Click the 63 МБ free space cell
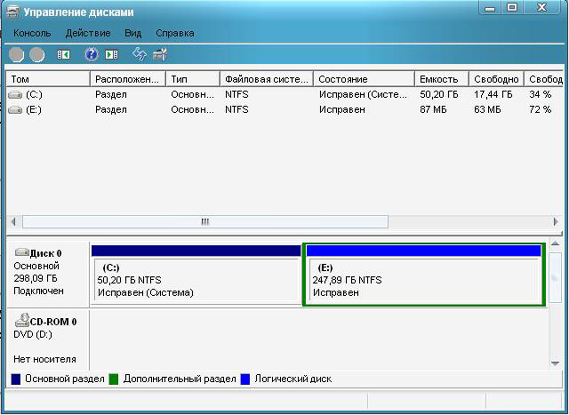The image size is (569, 415). (x=487, y=110)
